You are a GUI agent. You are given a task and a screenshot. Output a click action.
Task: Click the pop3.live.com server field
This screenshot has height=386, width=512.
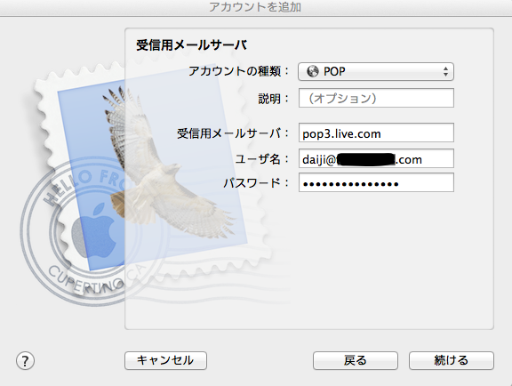pyautogui.click(x=376, y=133)
